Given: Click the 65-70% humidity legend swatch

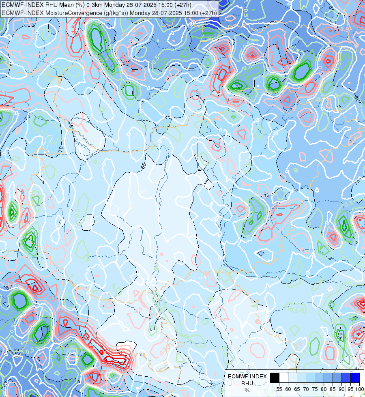Looking at the screenshot, I should (x=301, y=378).
